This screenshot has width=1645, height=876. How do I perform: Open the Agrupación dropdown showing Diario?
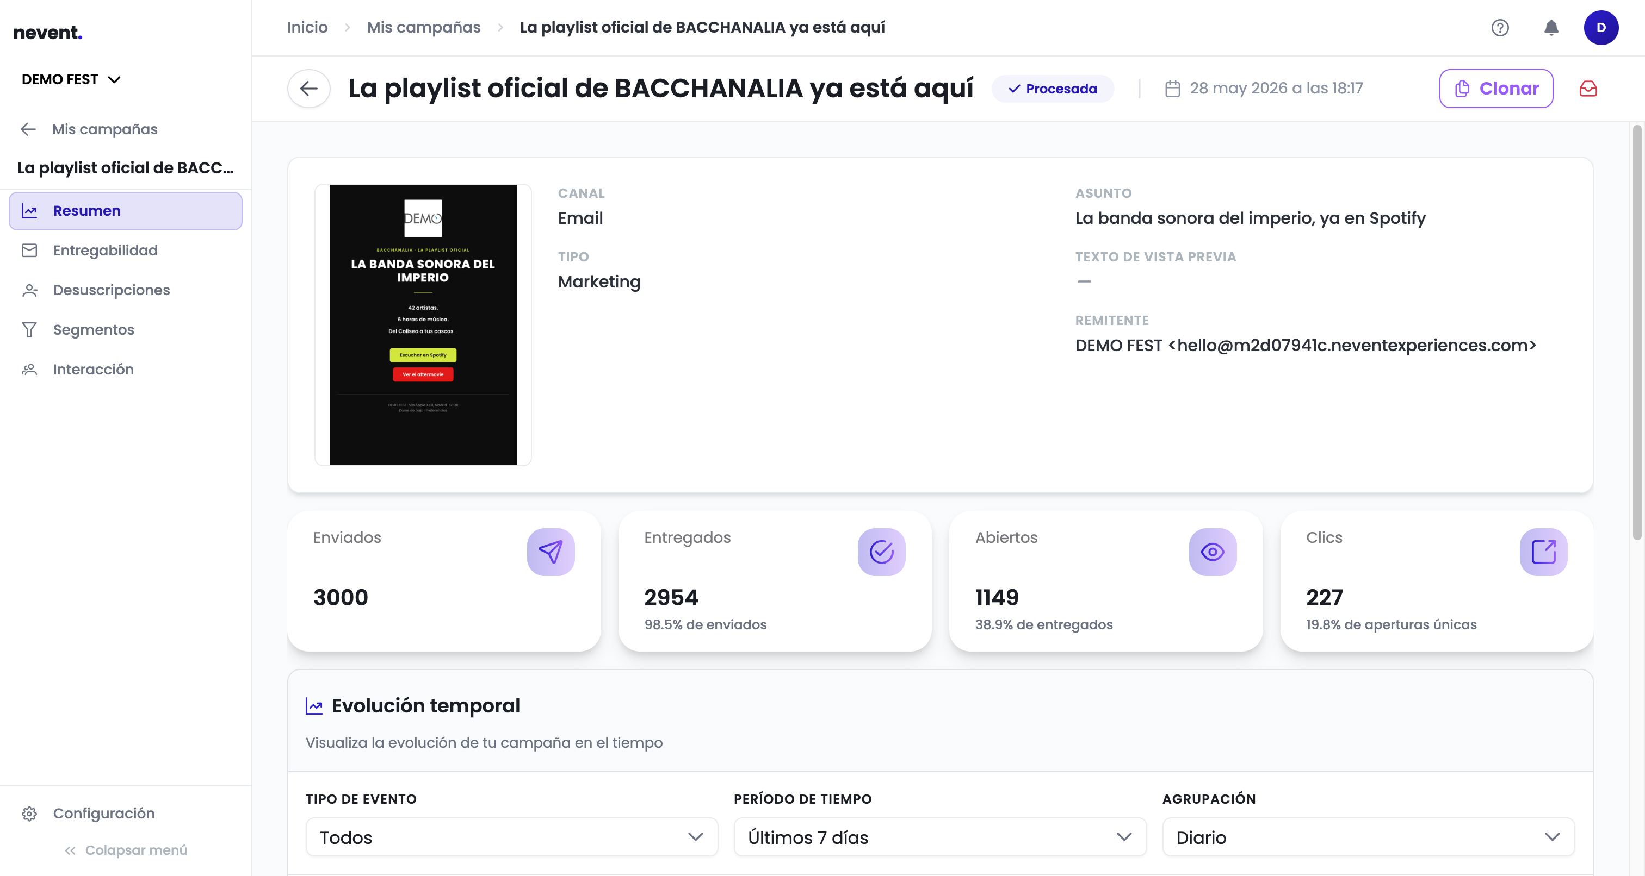click(x=1369, y=837)
